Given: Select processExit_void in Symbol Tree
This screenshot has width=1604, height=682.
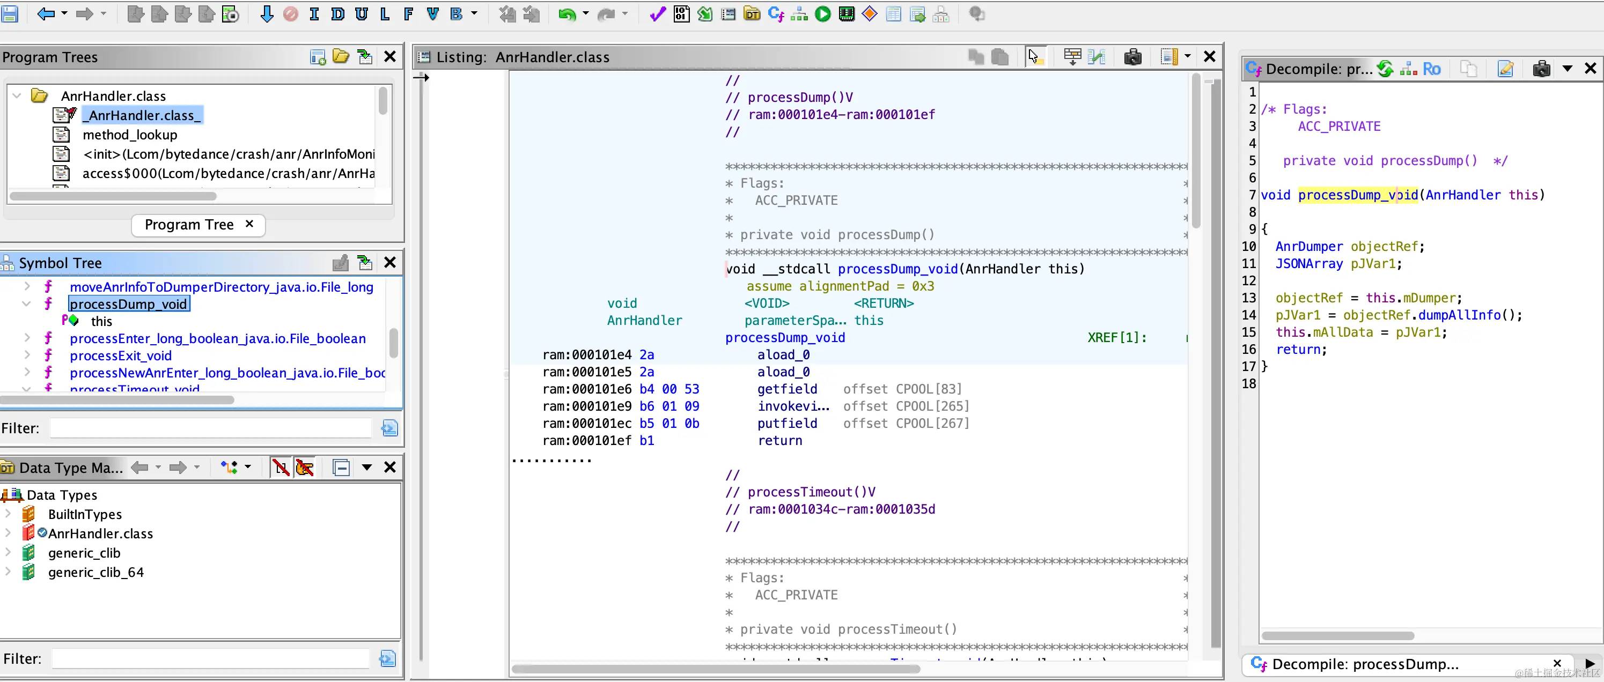Looking at the screenshot, I should 120,355.
